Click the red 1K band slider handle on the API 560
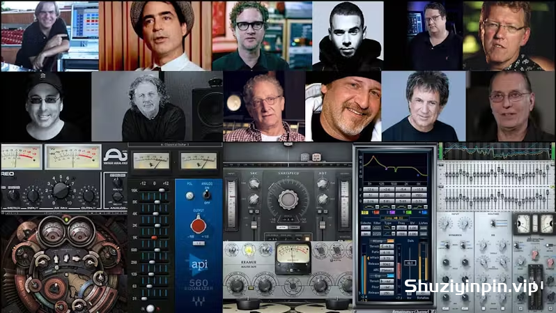 point(154,238)
